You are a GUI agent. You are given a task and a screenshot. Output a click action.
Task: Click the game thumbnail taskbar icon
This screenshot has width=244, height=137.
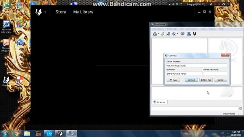click(x=38, y=134)
